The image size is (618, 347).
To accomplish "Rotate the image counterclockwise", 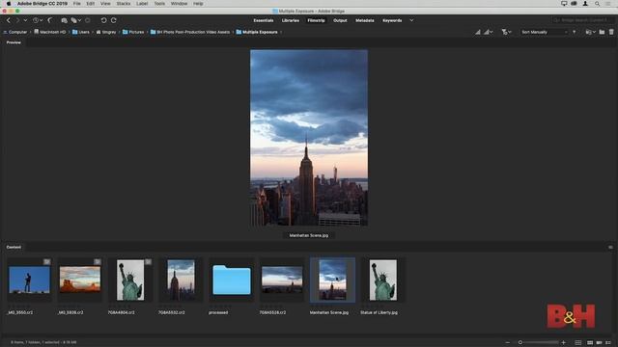I will coord(103,20).
